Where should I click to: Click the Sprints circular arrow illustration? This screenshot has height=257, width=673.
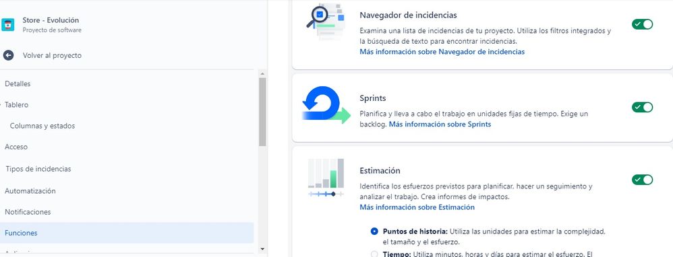(x=326, y=105)
